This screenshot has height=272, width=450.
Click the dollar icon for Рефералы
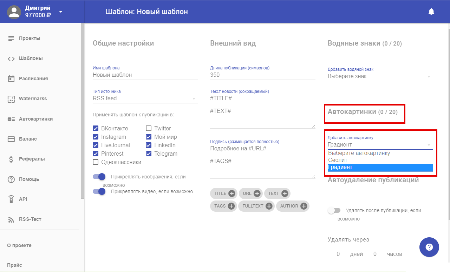(11, 159)
